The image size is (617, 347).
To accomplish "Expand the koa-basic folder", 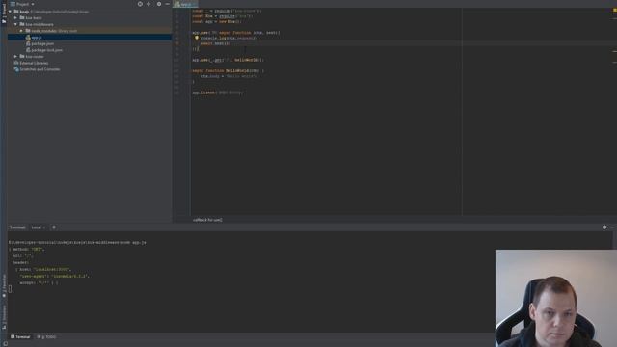I will (15, 17).
